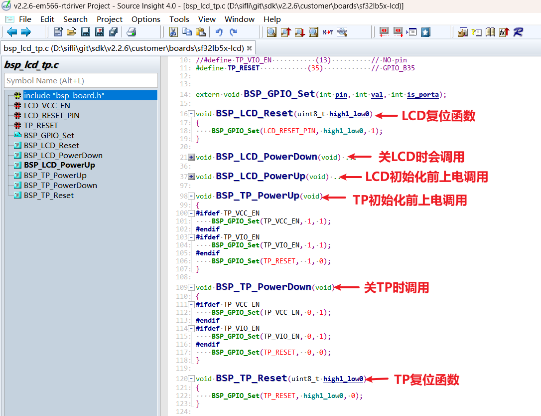Print the file with the printer icon
This screenshot has height=416, width=541.
[x=131, y=32]
